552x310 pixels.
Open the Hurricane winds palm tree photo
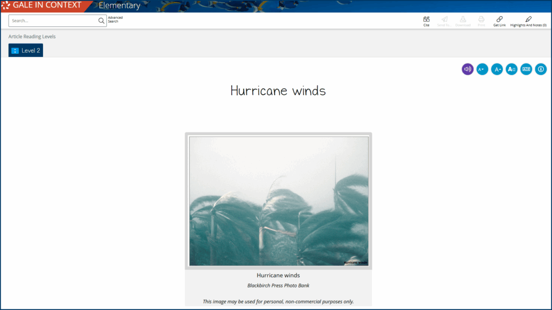click(278, 201)
